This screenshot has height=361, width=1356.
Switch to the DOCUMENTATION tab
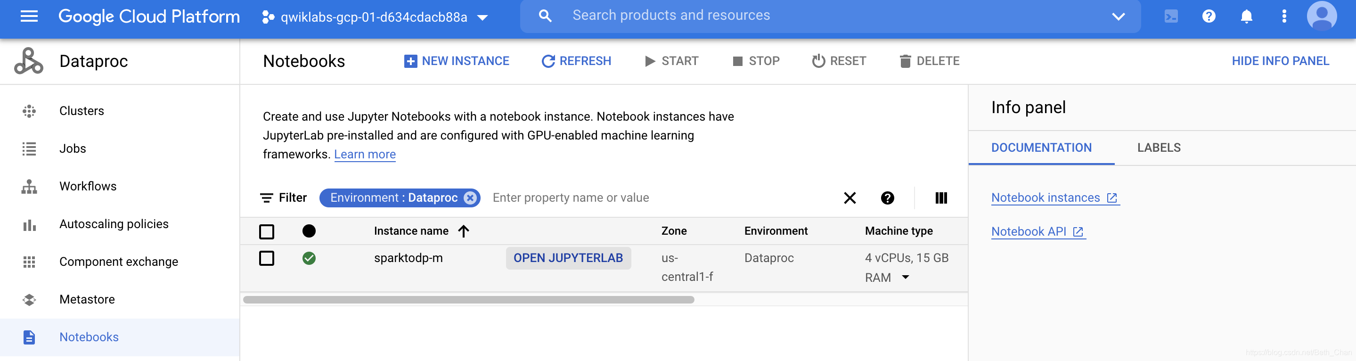tap(1041, 148)
